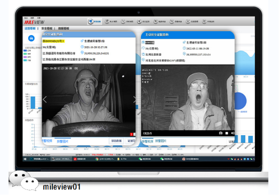Advance to next alarm image with right arrow
Viewport: 279px width, 195px height.
click(134, 100)
